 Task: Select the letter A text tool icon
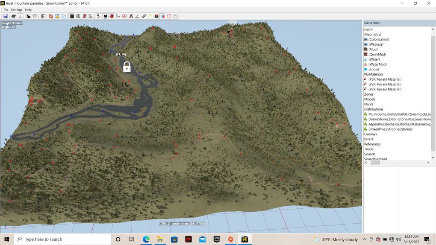[x=131, y=16]
